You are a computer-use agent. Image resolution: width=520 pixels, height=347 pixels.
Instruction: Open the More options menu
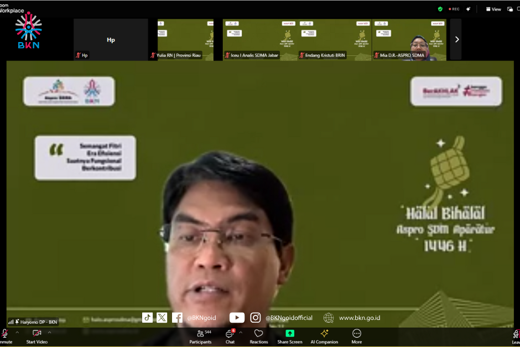[357, 335]
